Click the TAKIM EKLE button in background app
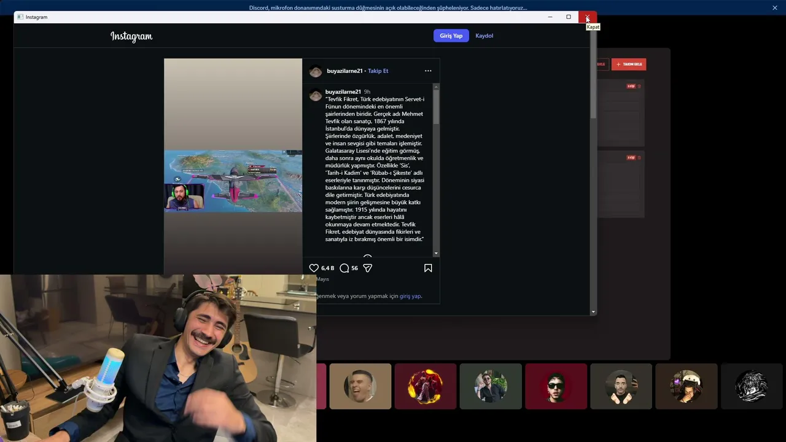 629,64
